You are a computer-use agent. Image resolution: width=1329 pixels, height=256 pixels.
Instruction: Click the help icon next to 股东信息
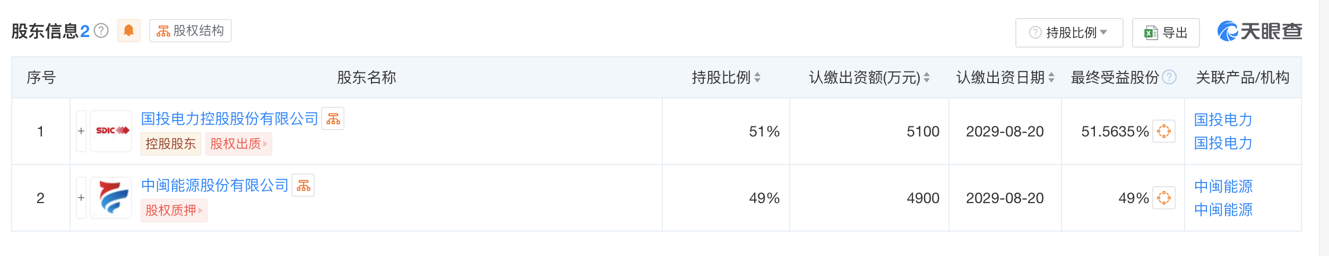click(x=101, y=31)
